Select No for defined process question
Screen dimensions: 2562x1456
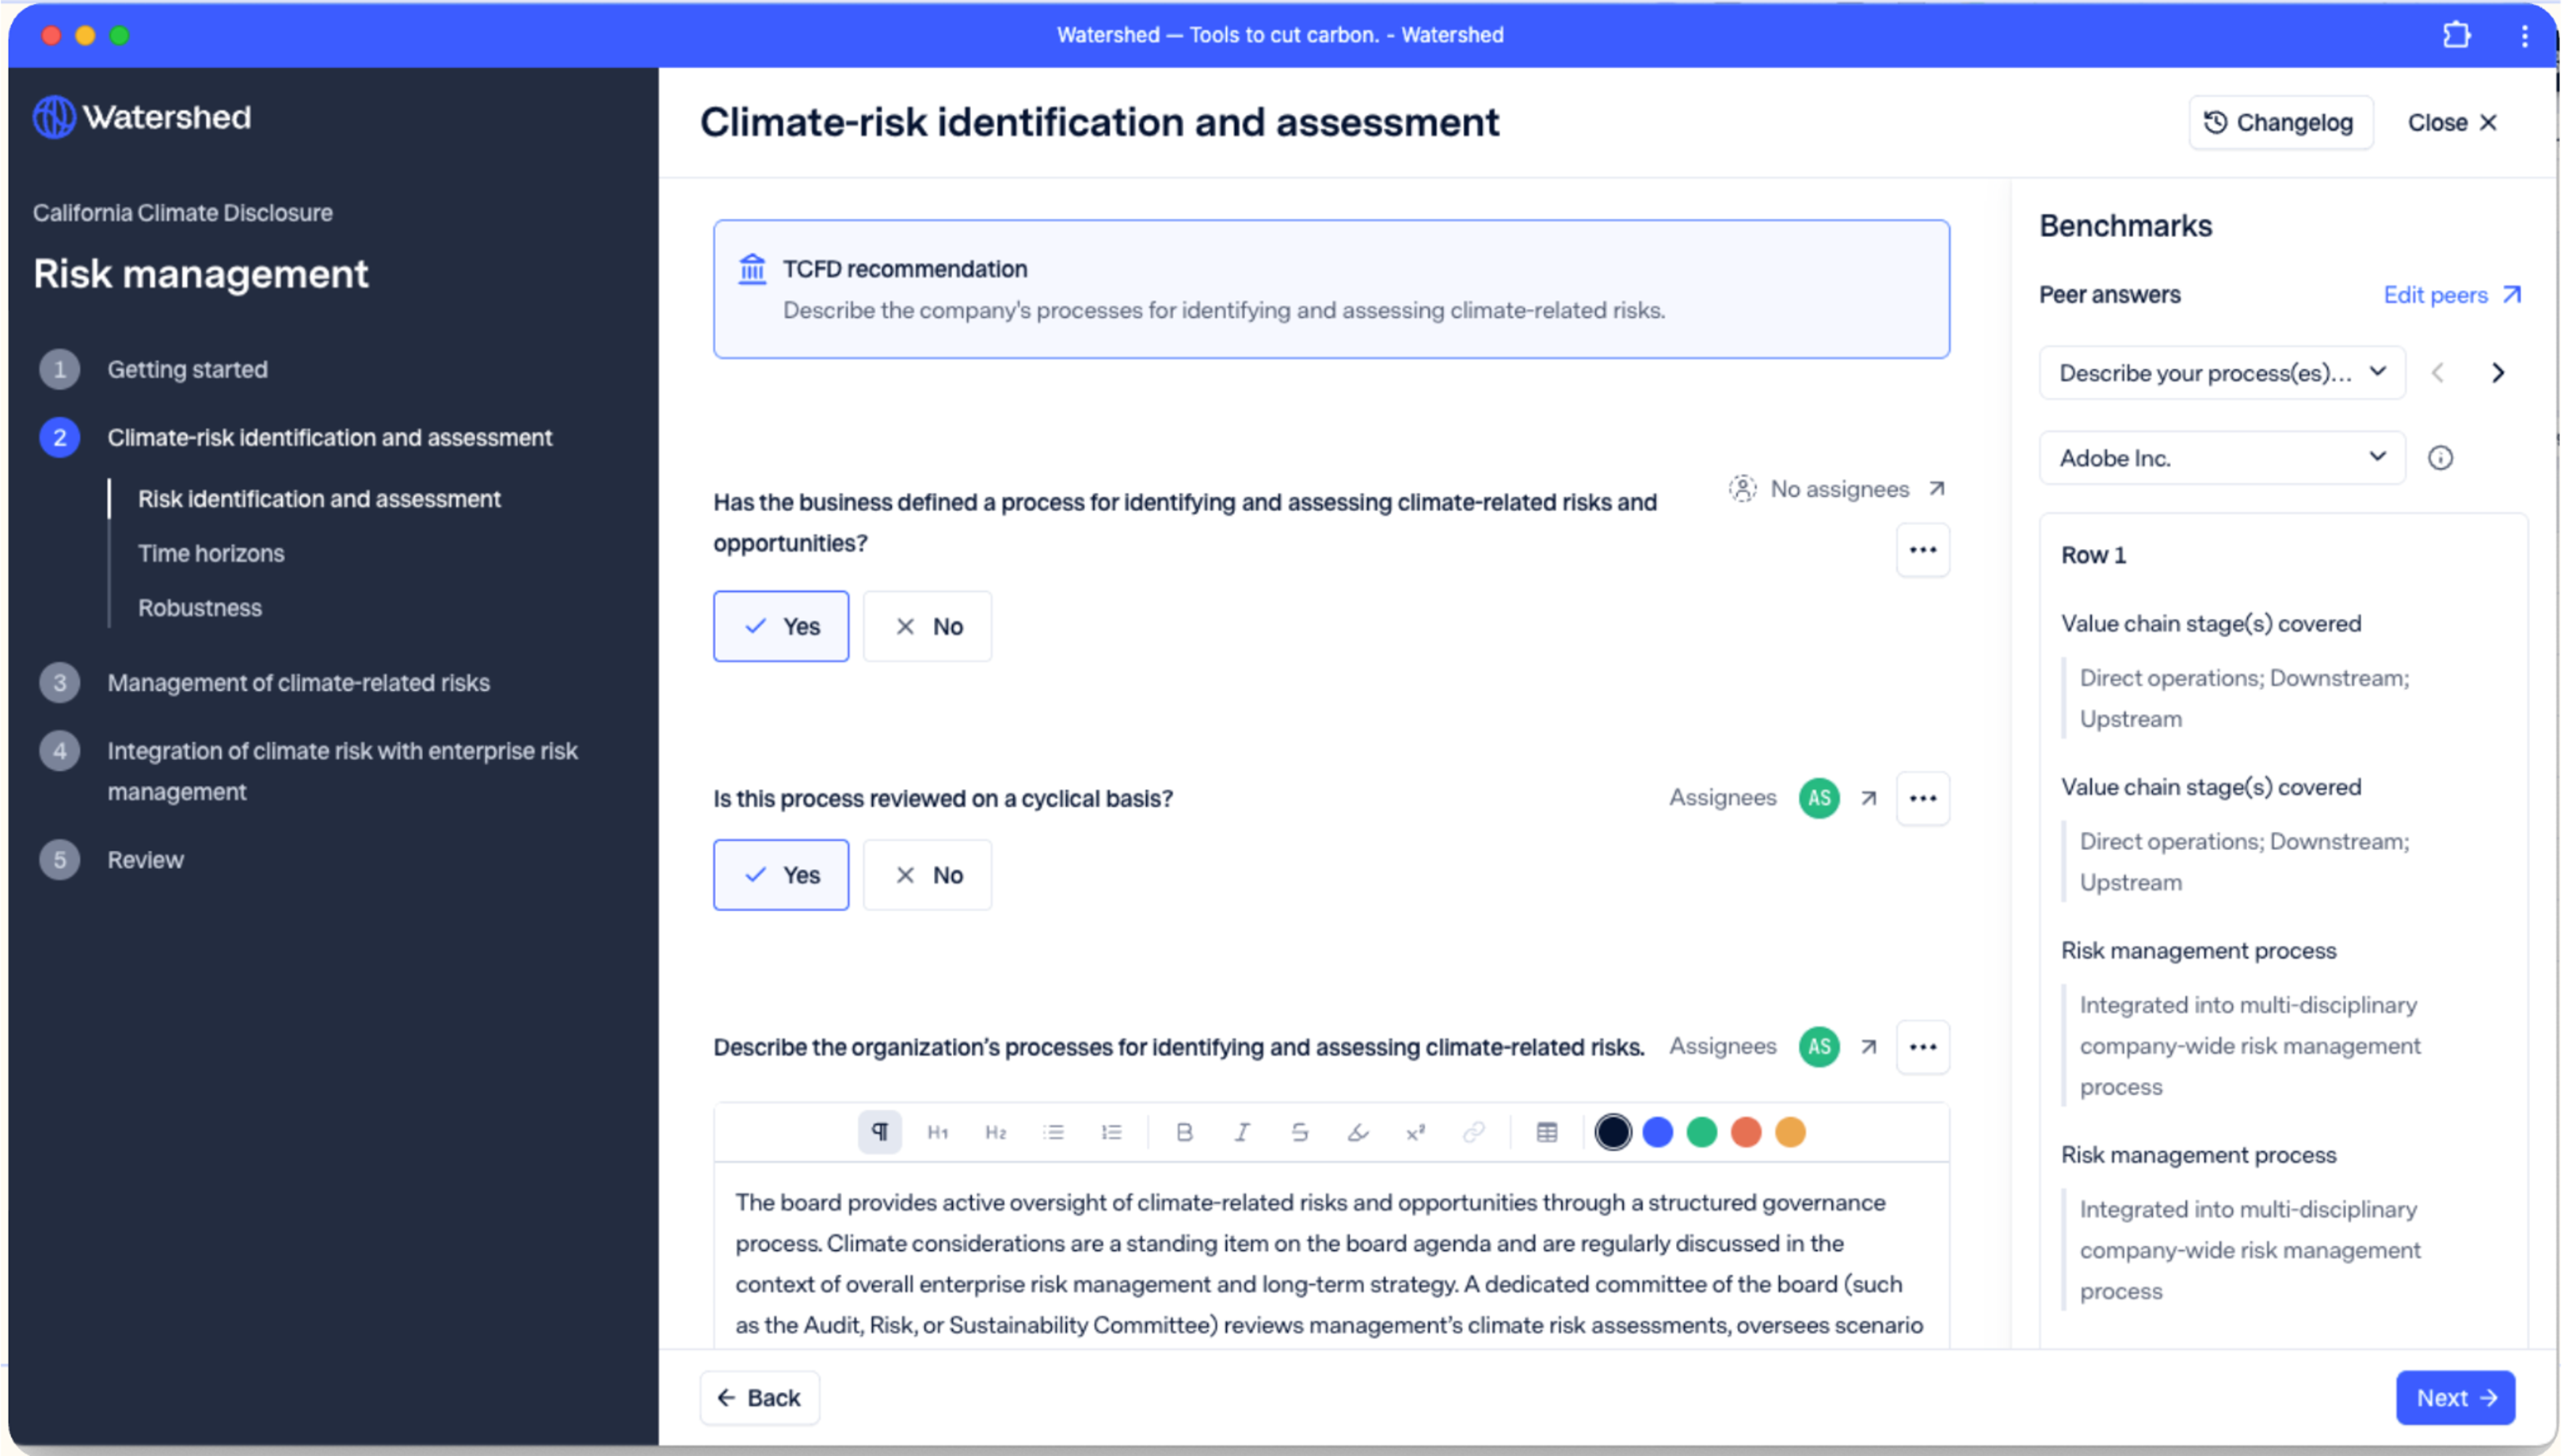pyautogui.click(x=927, y=626)
